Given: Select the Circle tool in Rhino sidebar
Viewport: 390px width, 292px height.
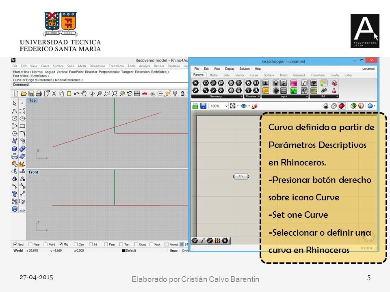Looking at the screenshot, I should point(15,118).
